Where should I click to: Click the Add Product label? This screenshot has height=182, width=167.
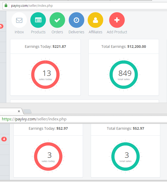(x=117, y=32)
